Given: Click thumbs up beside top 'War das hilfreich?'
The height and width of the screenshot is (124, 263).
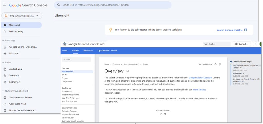Looking at the screenshot, I should pyautogui.click(x=216, y=64).
